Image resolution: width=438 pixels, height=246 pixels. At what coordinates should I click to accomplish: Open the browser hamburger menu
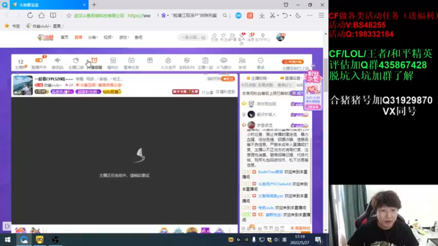pyautogui.click(x=321, y=16)
